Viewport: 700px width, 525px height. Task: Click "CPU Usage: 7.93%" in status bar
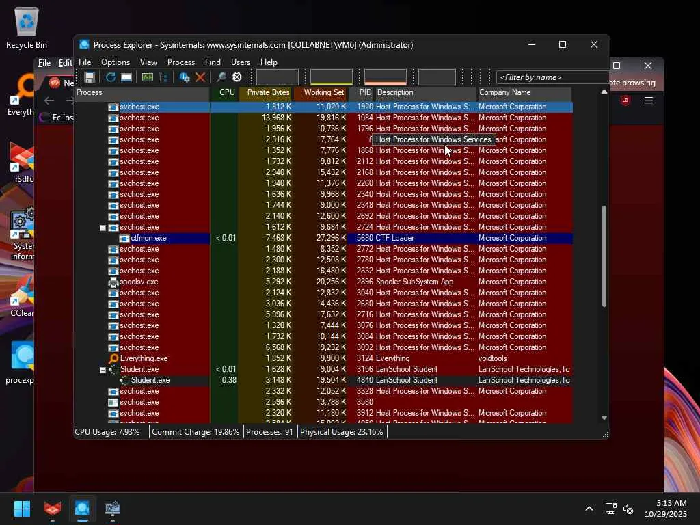pyautogui.click(x=107, y=432)
